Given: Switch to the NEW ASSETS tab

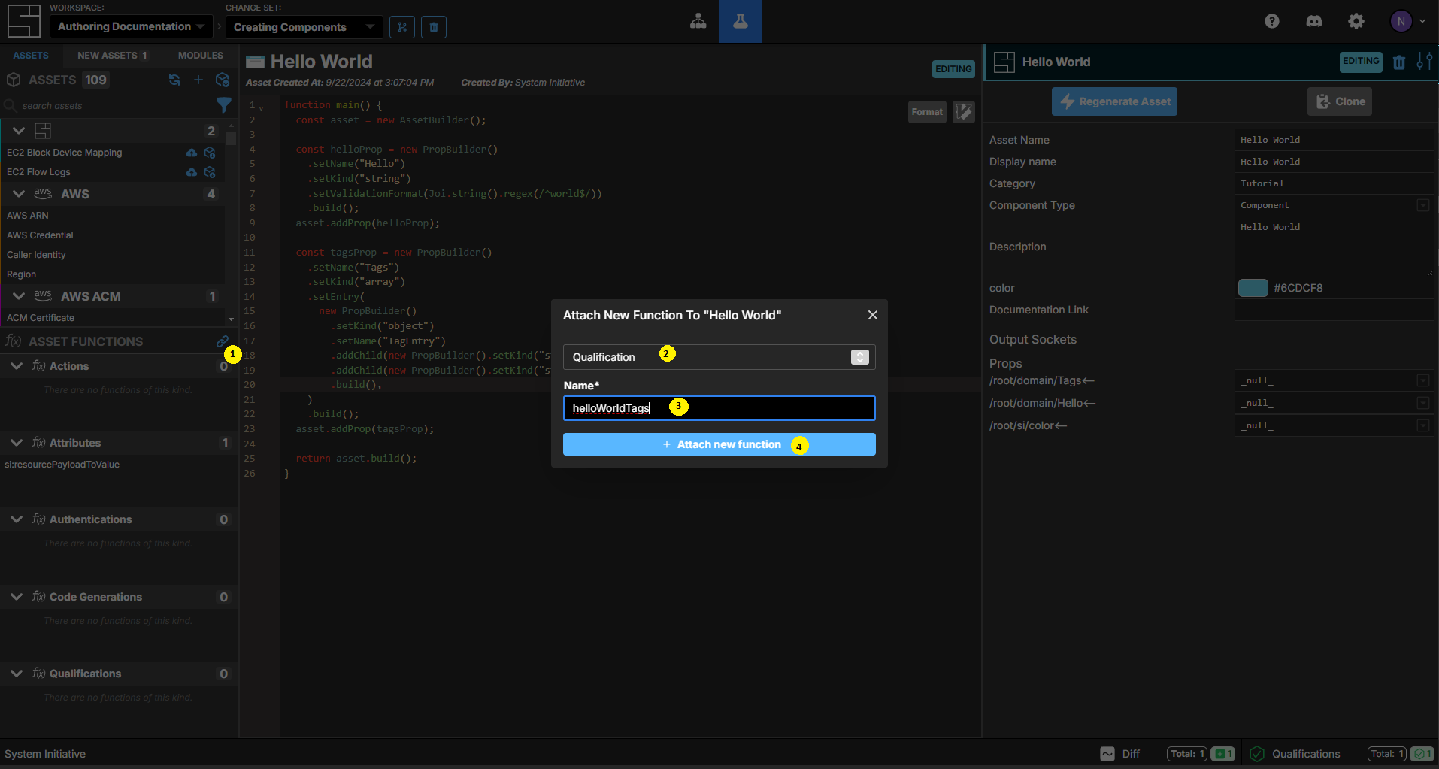Looking at the screenshot, I should [112, 56].
